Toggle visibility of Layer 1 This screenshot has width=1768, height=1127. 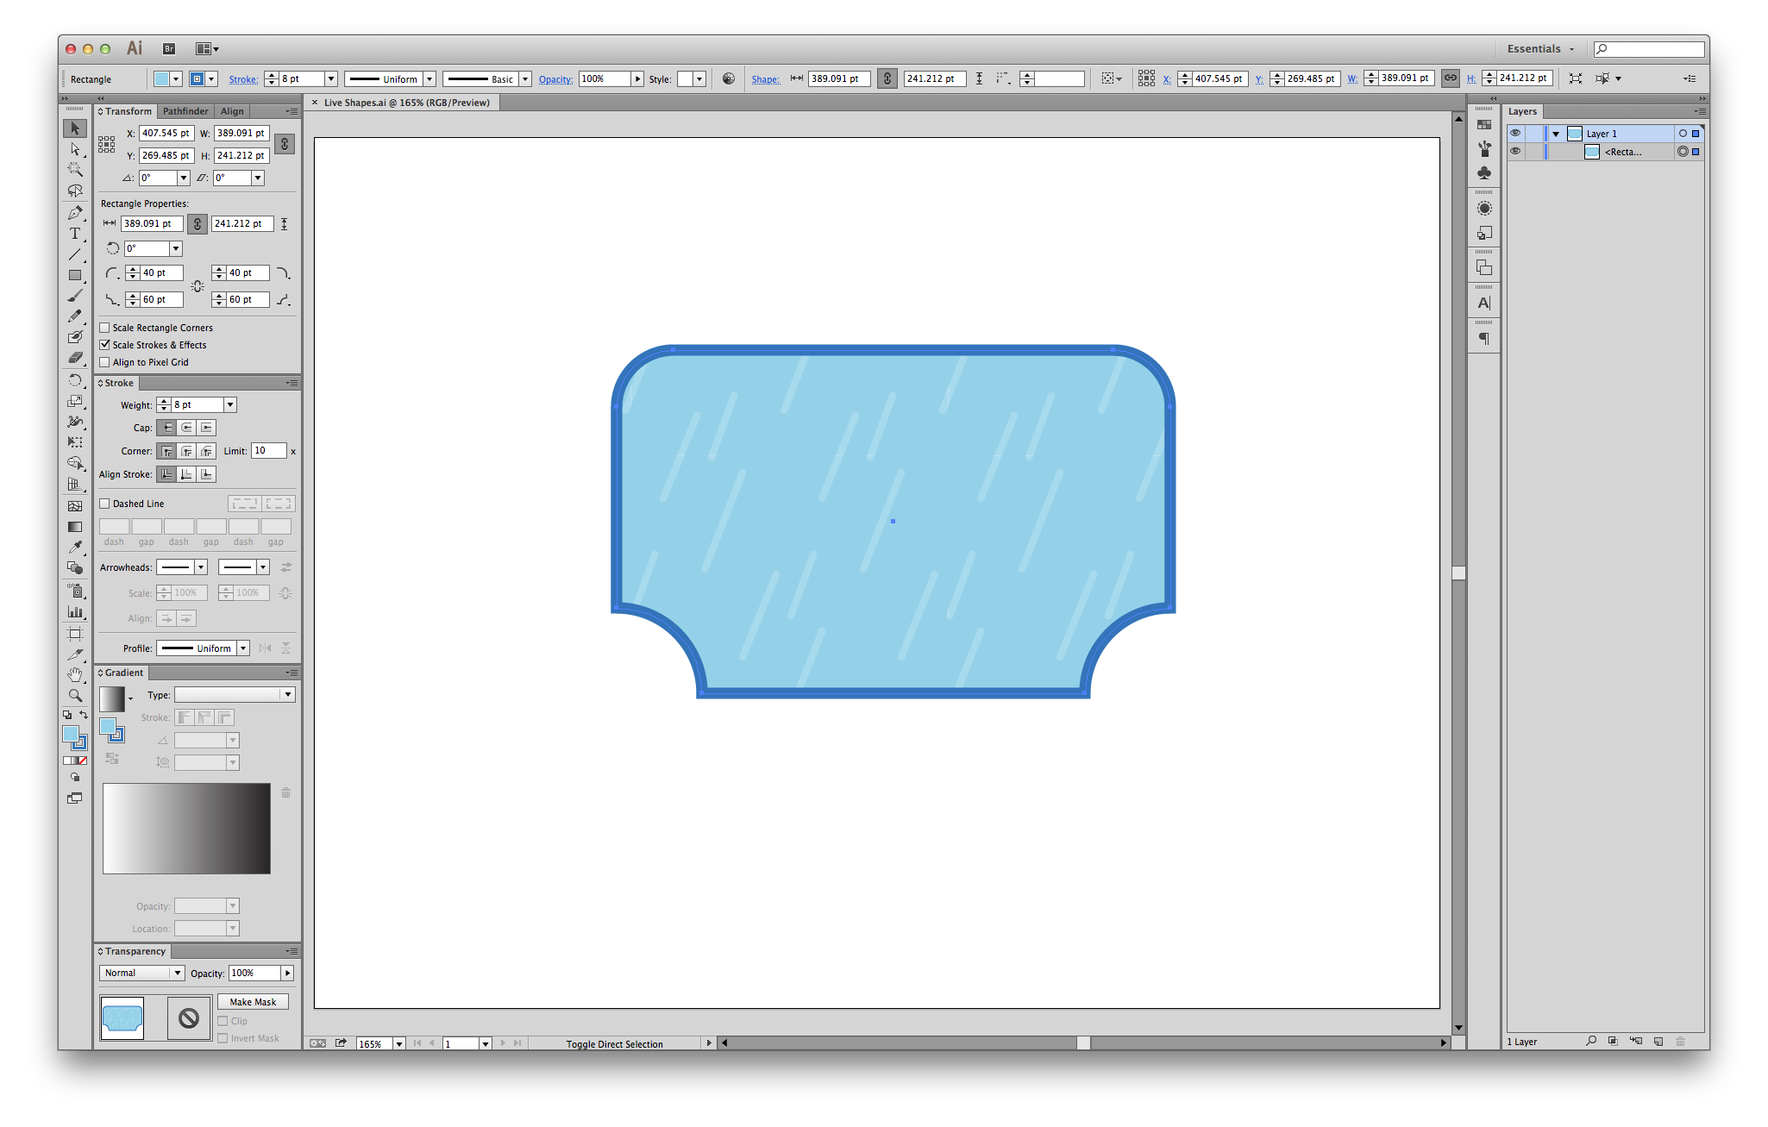tap(1515, 135)
